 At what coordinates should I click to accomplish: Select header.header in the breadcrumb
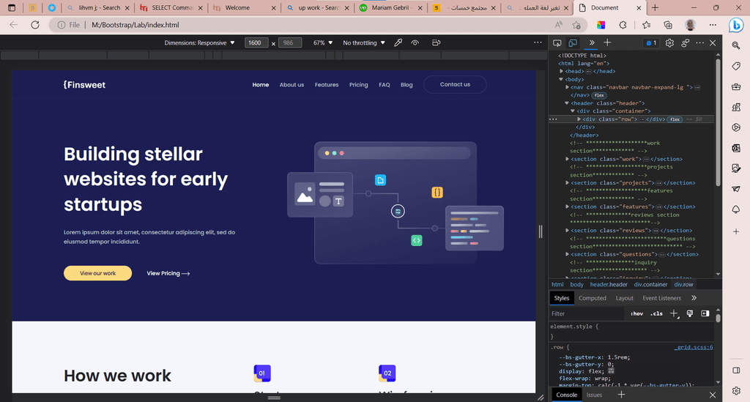click(x=609, y=284)
